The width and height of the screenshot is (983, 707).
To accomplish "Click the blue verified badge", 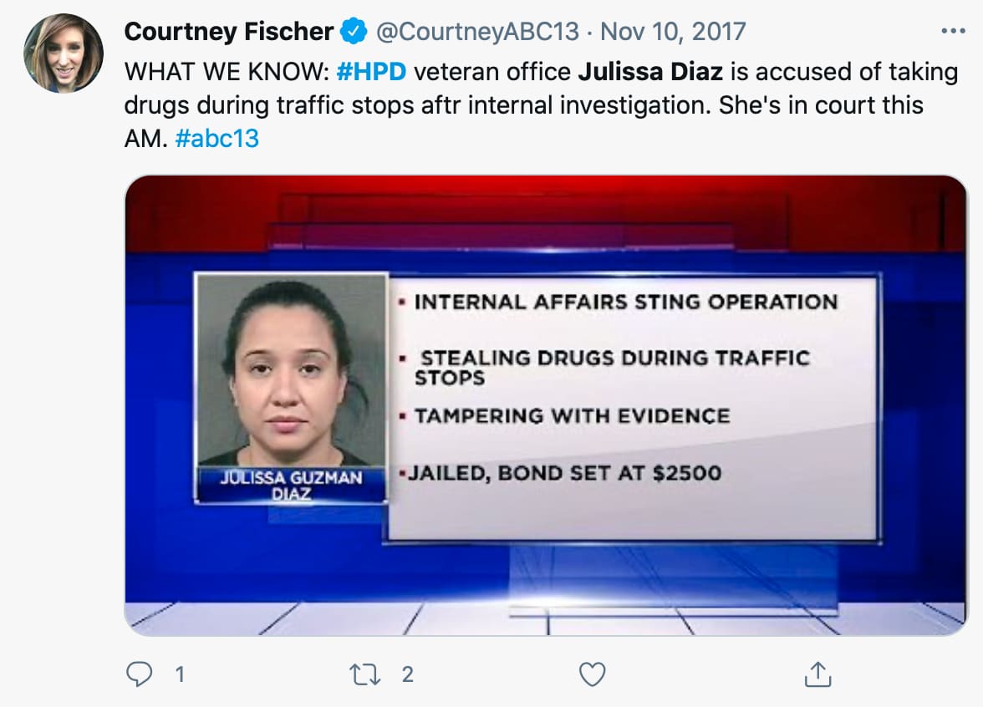I will [354, 32].
